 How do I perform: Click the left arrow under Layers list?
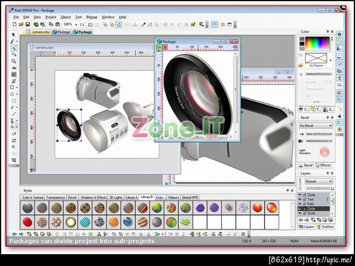coord(301,220)
